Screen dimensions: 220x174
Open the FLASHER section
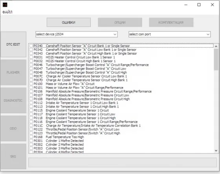13,72
